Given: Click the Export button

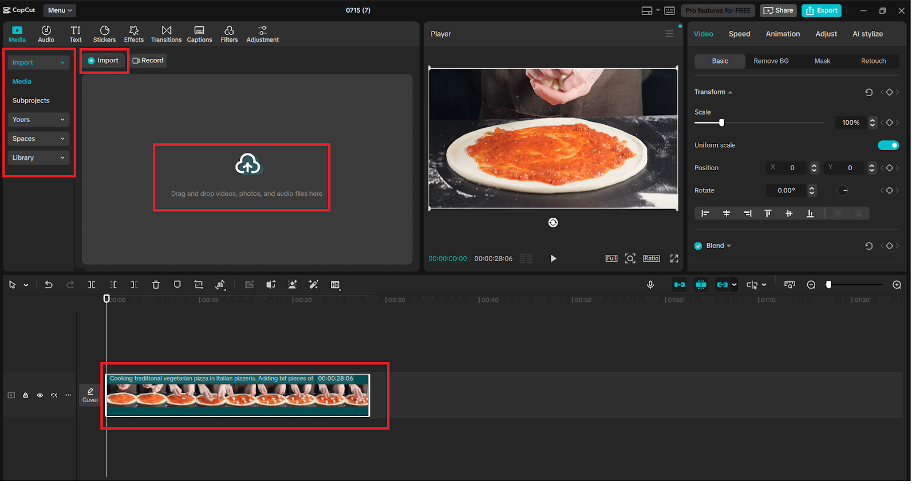Looking at the screenshot, I should pyautogui.click(x=822, y=10).
